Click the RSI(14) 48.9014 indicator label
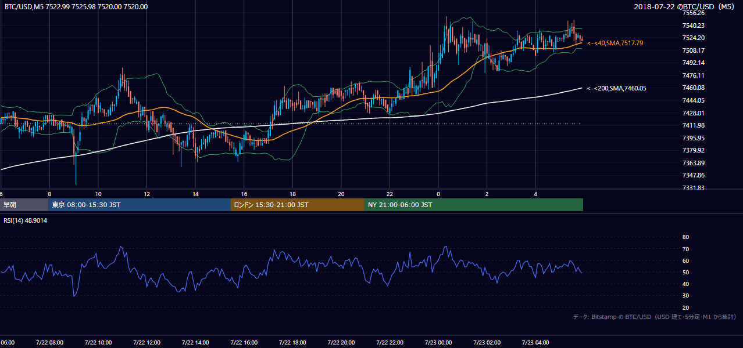The width and height of the screenshot is (743, 348). coord(26,220)
